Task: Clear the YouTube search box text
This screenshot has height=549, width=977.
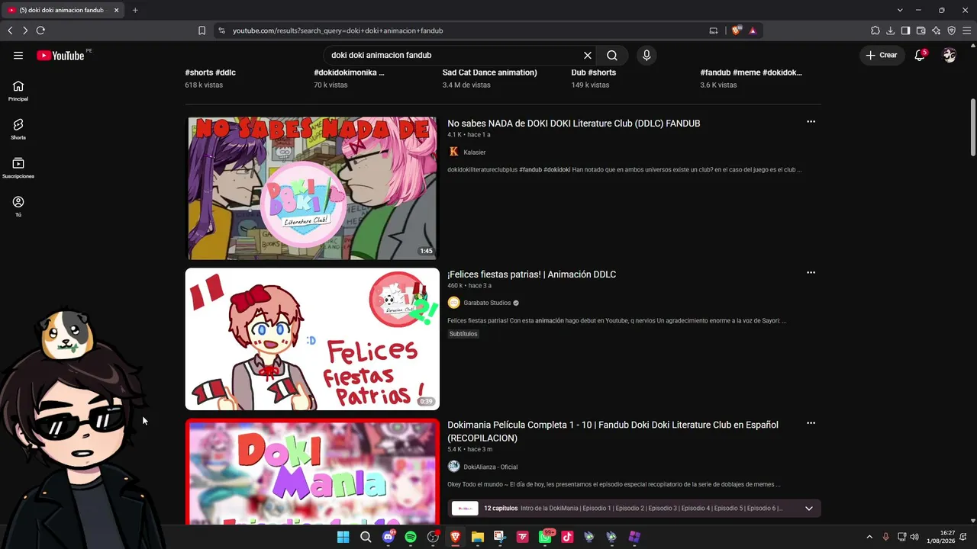Action: tap(588, 55)
